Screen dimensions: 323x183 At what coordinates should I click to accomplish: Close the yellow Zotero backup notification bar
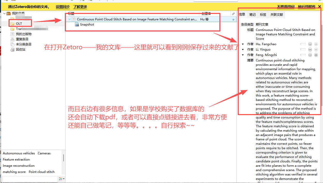tap(319, 7)
